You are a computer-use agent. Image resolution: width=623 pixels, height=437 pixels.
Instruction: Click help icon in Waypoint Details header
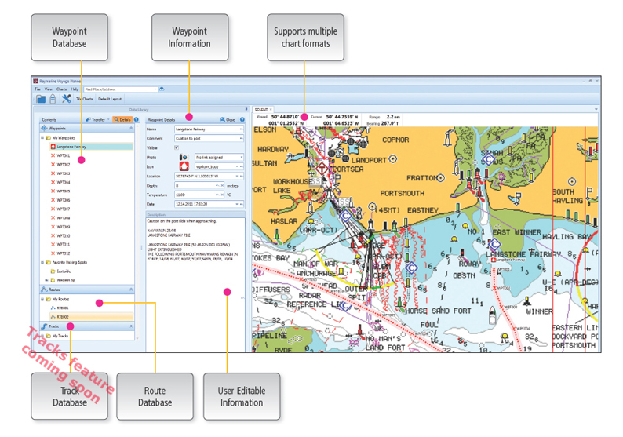click(x=242, y=119)
